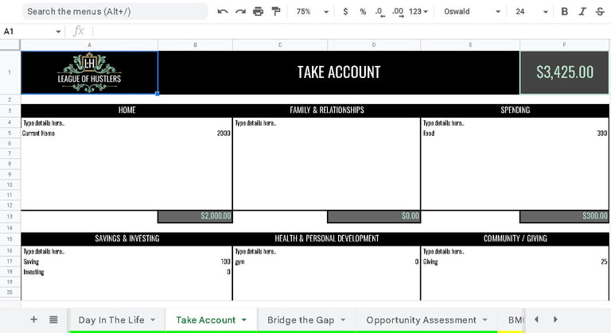The image size is (611, 333).
Task: Format cell as percent
Action: [363, 12]
